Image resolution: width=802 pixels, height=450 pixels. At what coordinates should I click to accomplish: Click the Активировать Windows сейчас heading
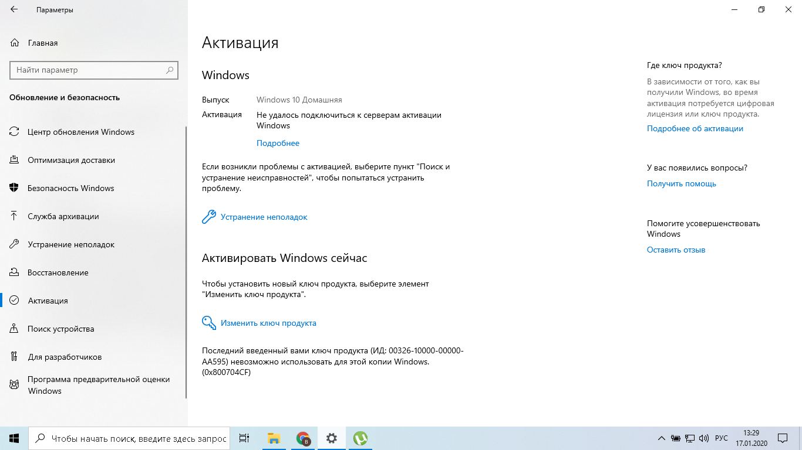coord(284,258)
